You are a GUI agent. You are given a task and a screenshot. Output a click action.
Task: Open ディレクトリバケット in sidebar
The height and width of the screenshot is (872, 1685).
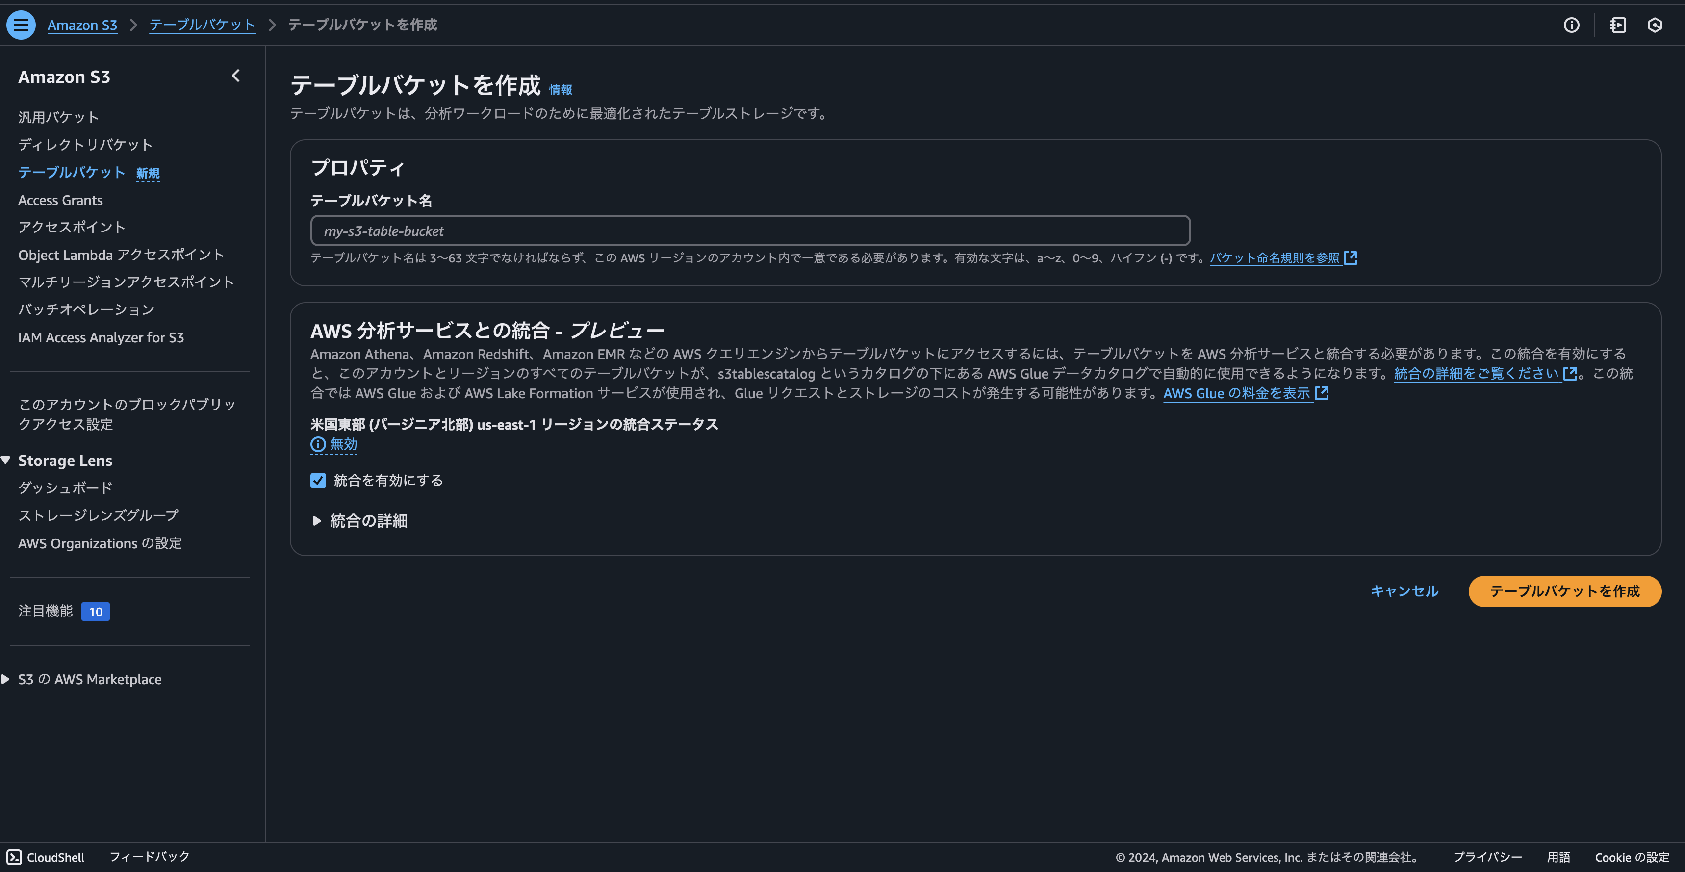(x=86, y=145)
